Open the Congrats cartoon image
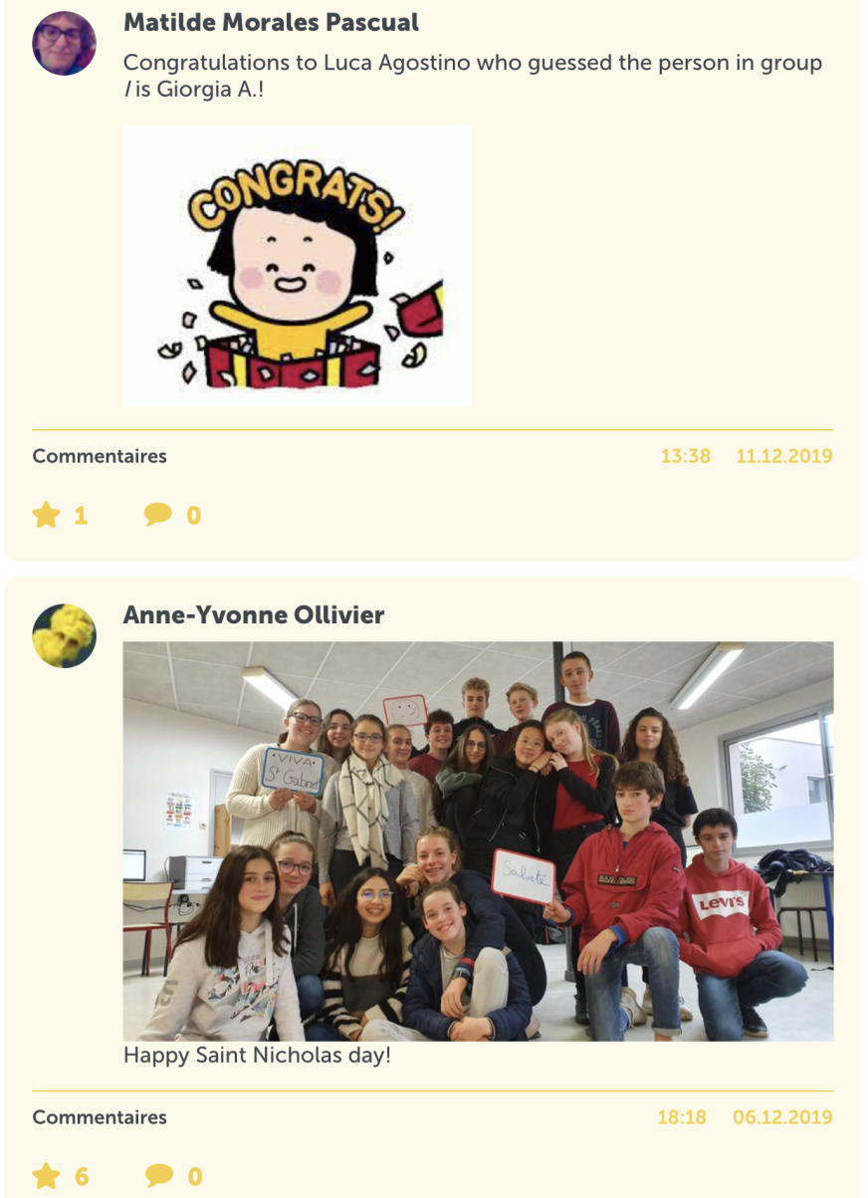868x1198 pixels. coord(297,265)
